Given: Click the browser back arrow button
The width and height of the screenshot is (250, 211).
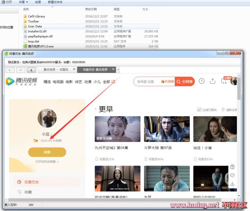Looking at the screenshot, I should coord(10,70).
